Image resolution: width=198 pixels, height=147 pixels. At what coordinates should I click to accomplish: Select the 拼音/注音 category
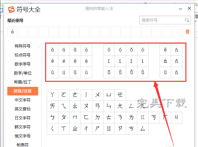pos(23,91)
